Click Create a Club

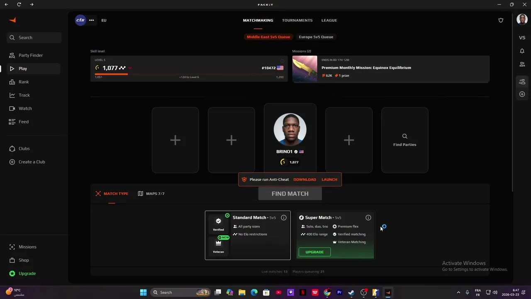coord(34,162)
